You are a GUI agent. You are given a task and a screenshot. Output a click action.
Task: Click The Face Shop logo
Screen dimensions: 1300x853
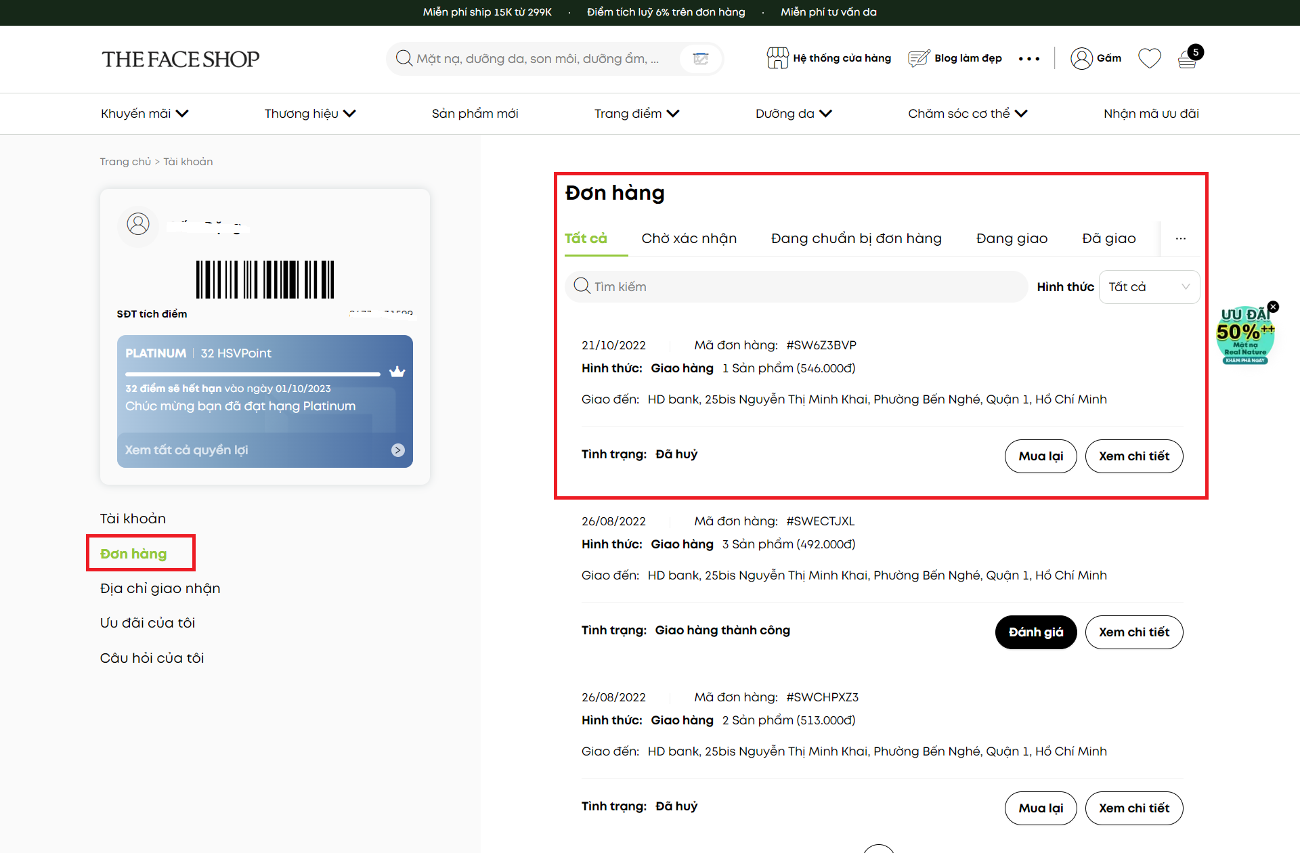(x=181, y=59)
